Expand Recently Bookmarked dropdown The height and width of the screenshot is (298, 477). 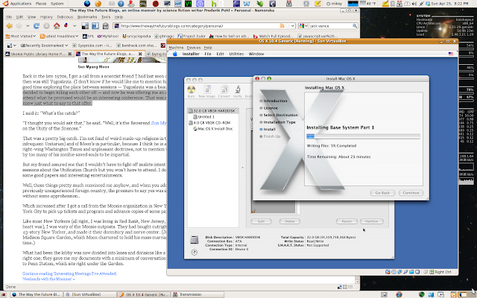coord(45,45)
